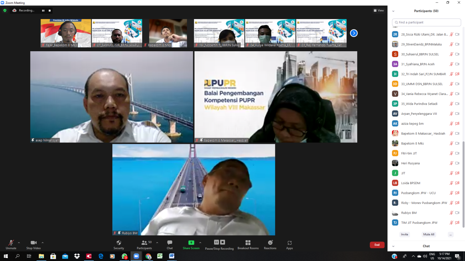465x261 pixels.
Task: Select participant 35_Wida Purindiva Setiadi
Action: point(425,104)
